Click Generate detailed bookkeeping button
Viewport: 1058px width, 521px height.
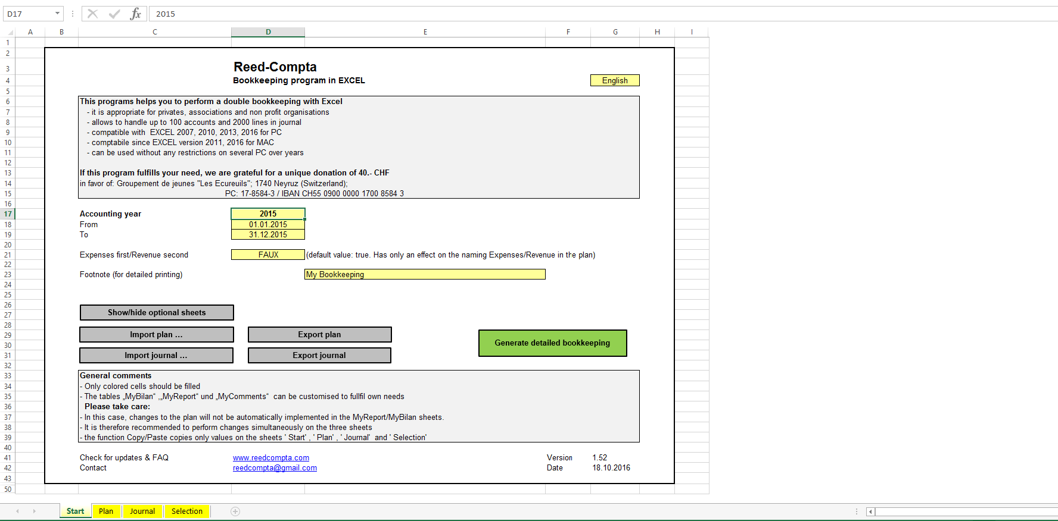point(552,343)
